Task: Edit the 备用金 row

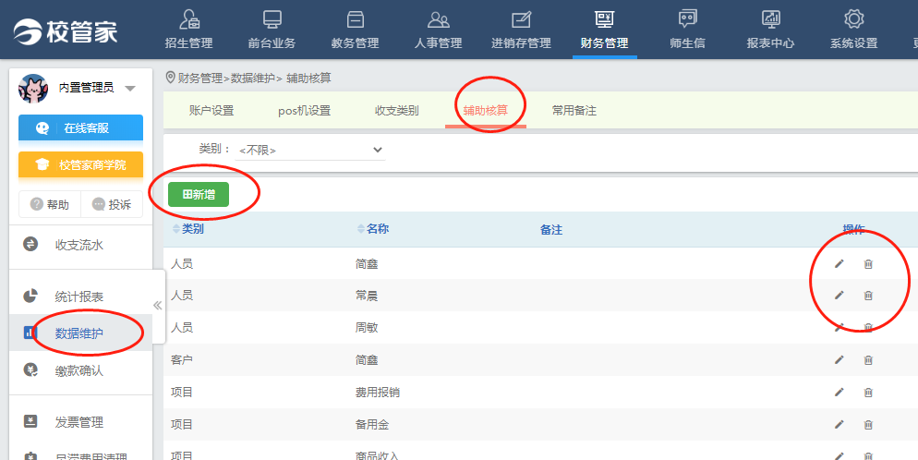Action: coord(839,424)
